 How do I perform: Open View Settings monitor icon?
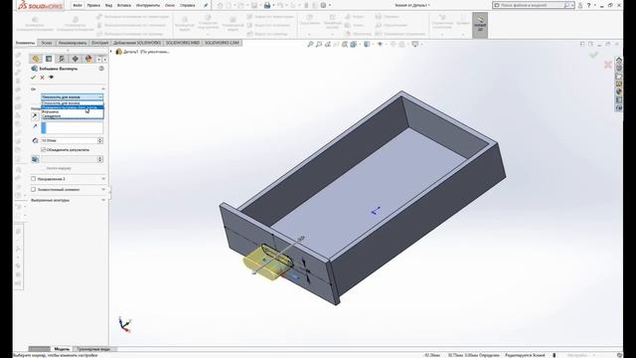[415, 44]
